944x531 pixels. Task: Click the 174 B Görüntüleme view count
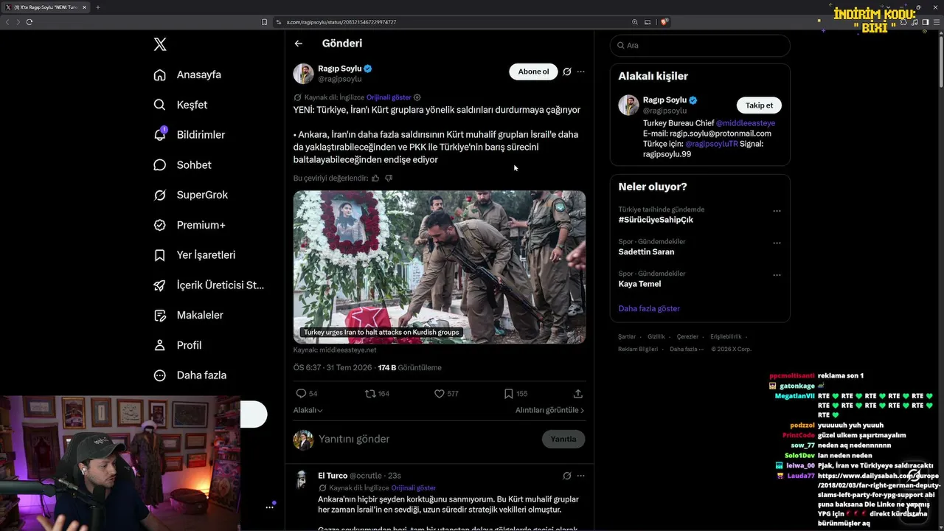[x=409, y=367]
